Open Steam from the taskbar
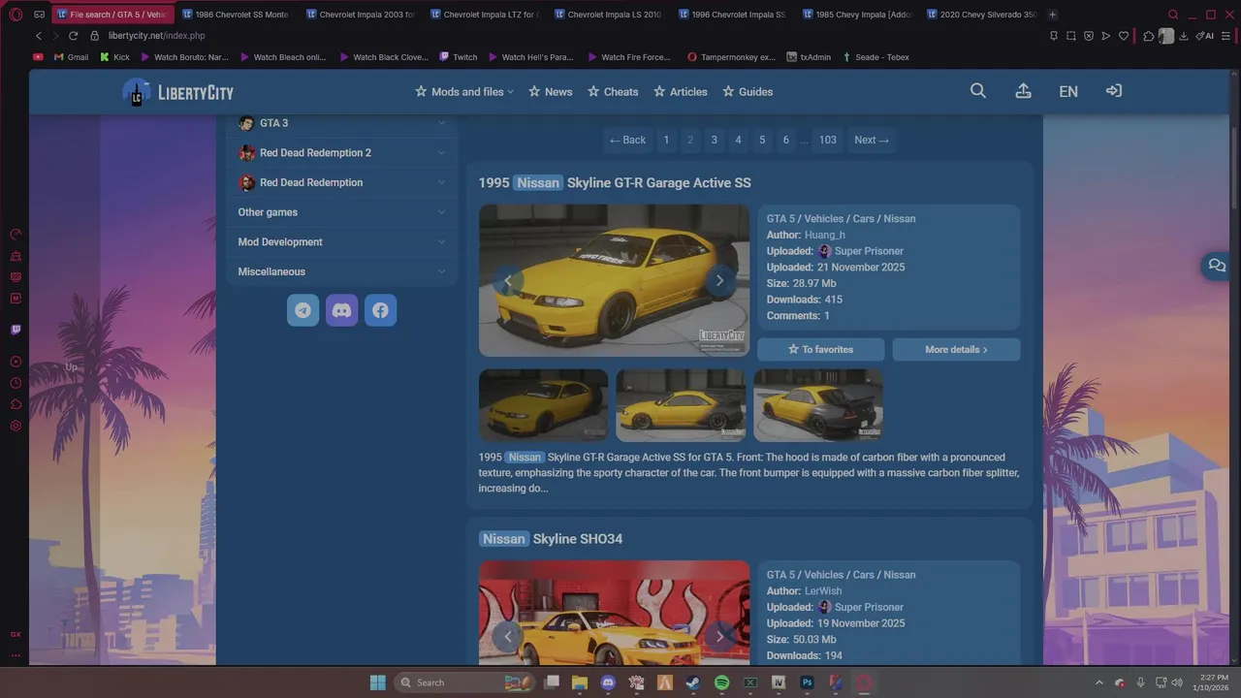Screen dimensions: 1241x698 [693, 682]
